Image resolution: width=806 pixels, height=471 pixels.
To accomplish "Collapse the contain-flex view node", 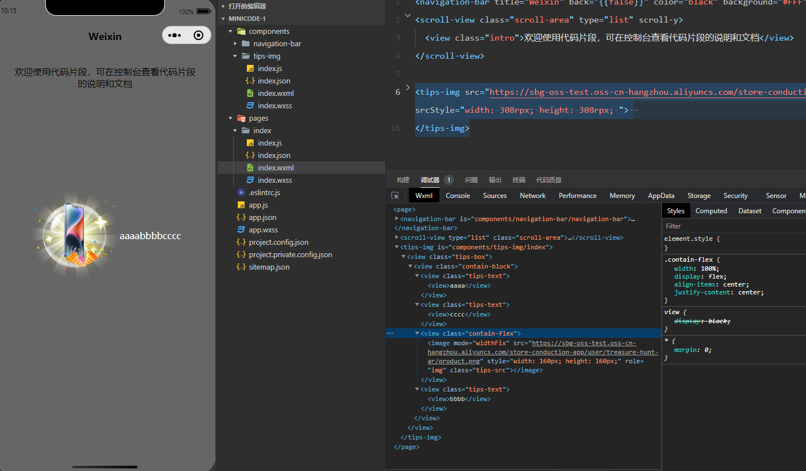I will [417, 333].
